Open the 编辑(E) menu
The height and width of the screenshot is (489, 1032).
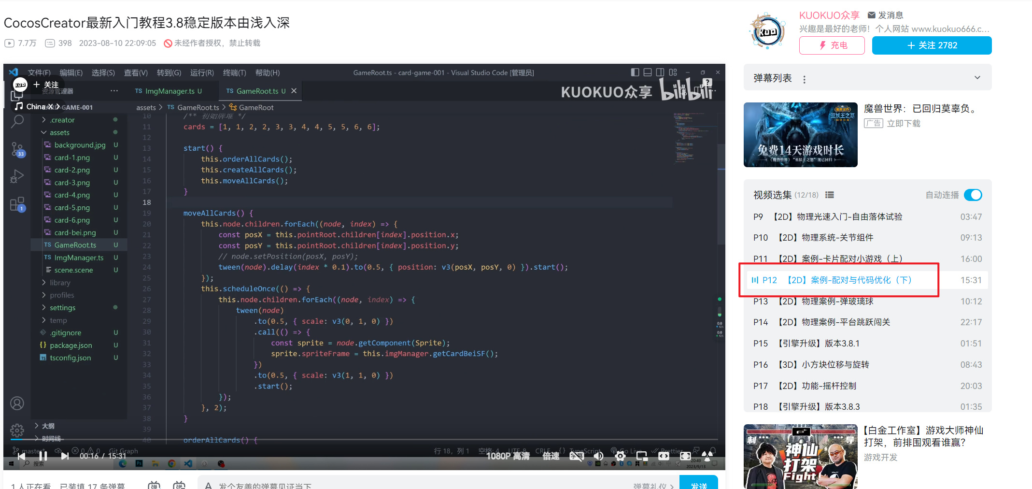[71, 72]
